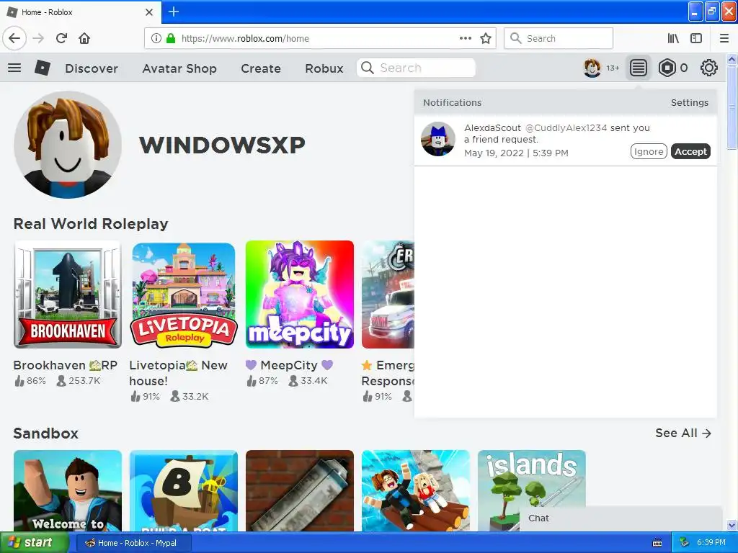Click the MeepCity game title
The width and height of the screenshot is (738, 553).
point(289,365)
